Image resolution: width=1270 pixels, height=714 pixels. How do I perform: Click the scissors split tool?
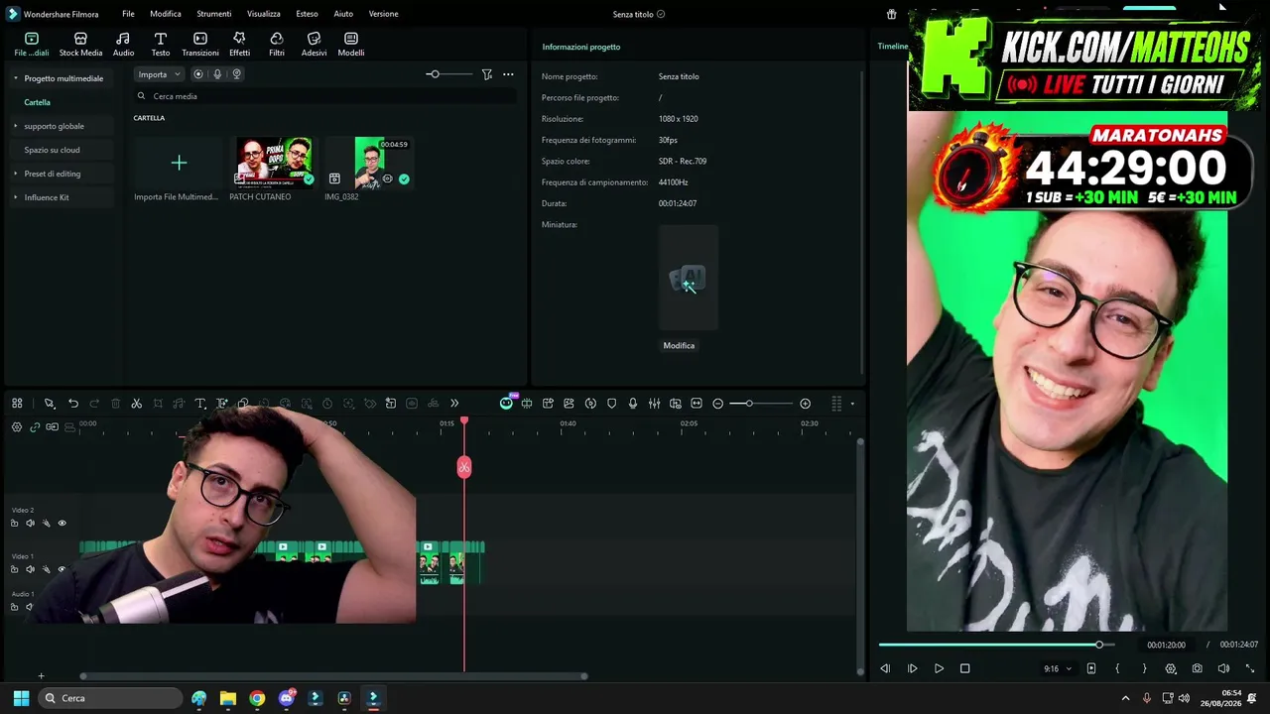pos(137,404)
